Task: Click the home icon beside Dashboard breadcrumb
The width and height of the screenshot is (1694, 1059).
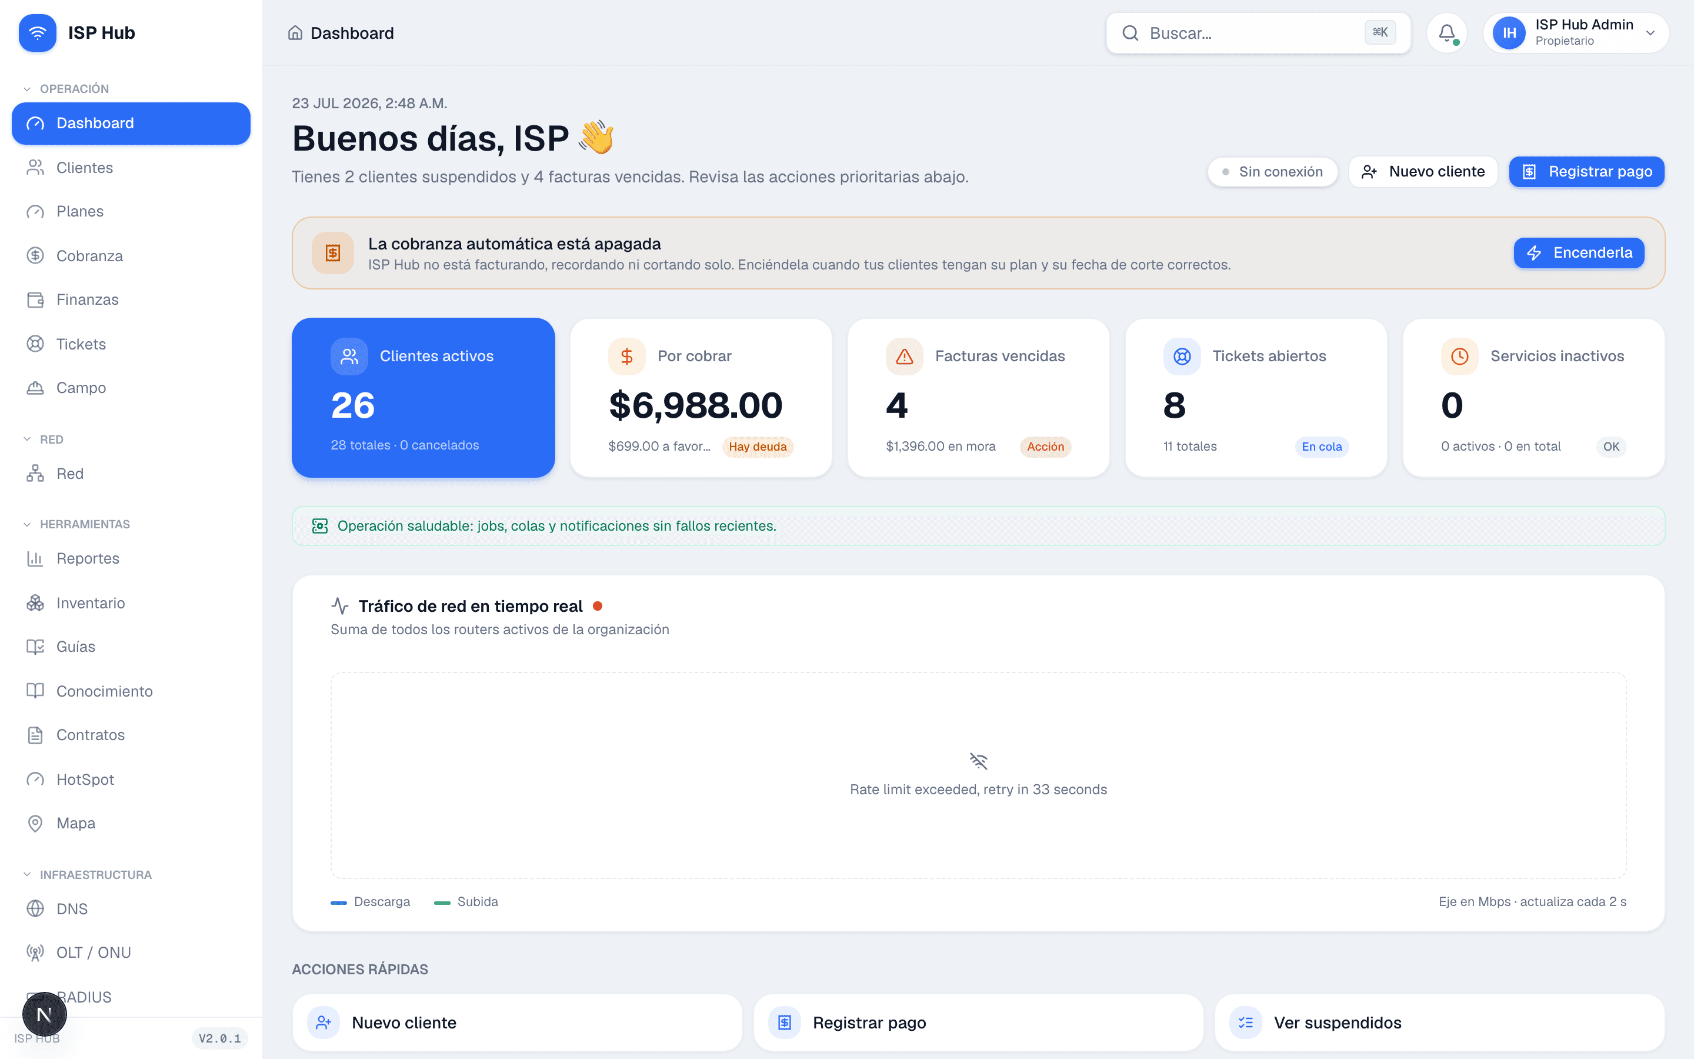Action: (x=295, y=33)
